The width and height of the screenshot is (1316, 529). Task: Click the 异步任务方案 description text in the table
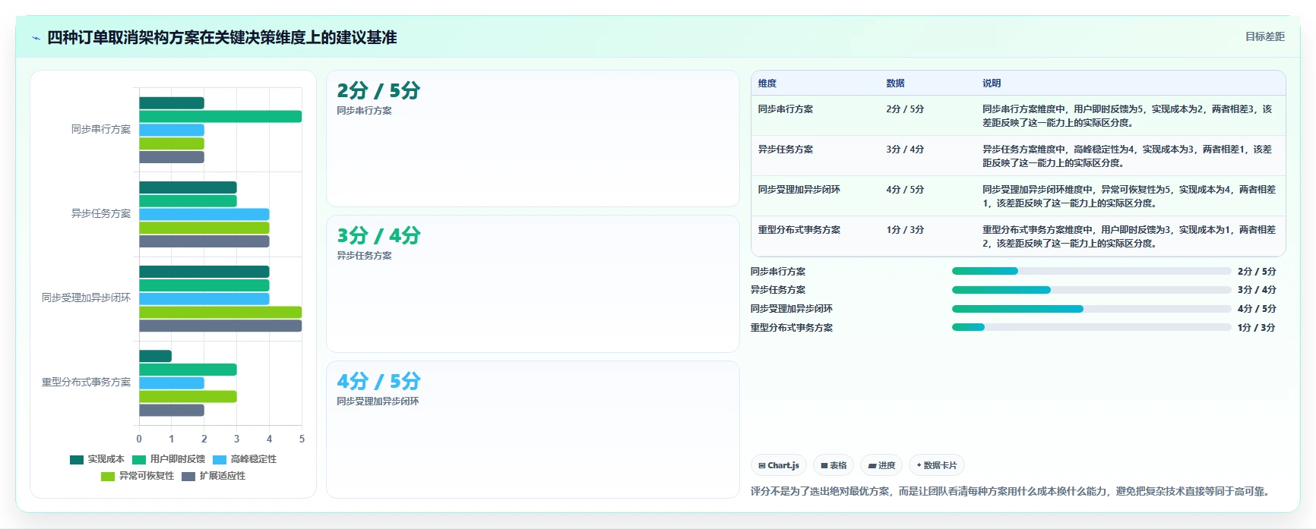pyautogui.click(x=1128, y=156)
